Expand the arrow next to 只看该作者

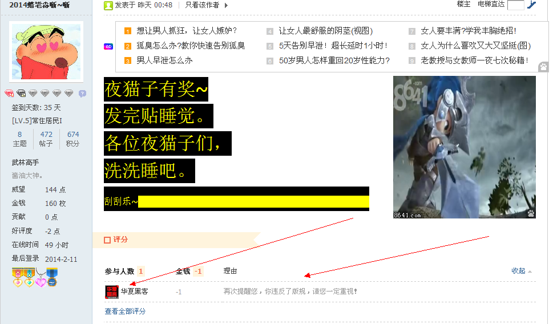[227, 5]
